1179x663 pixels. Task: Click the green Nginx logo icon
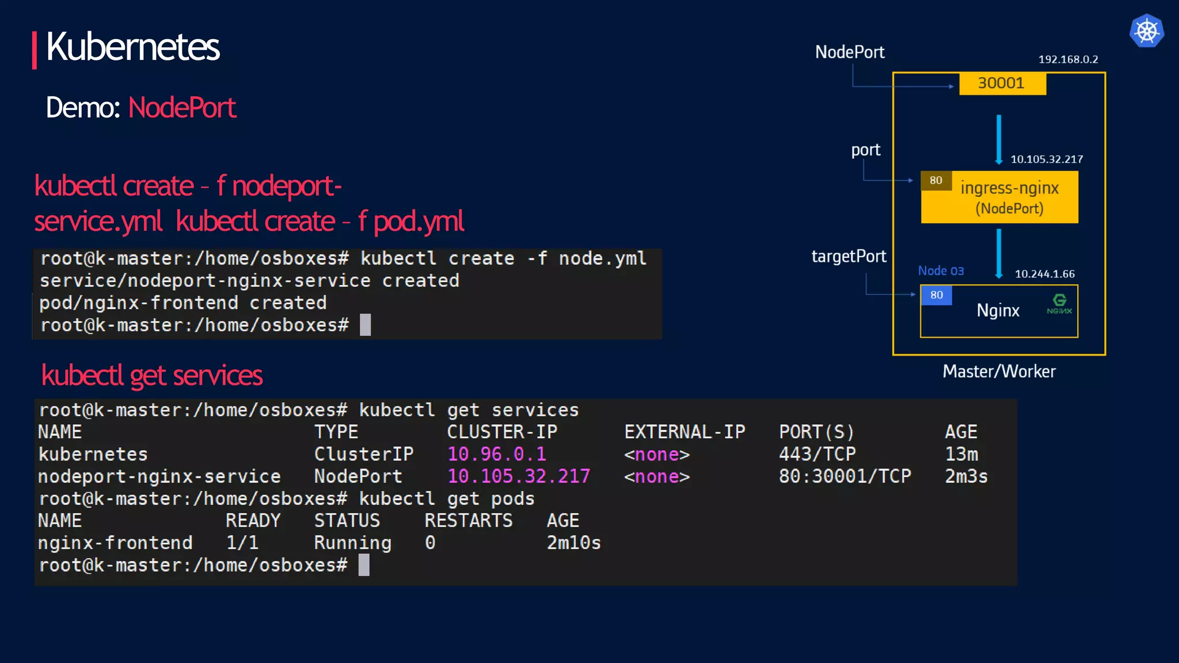pyautogui.click(x=1059, y=303)
